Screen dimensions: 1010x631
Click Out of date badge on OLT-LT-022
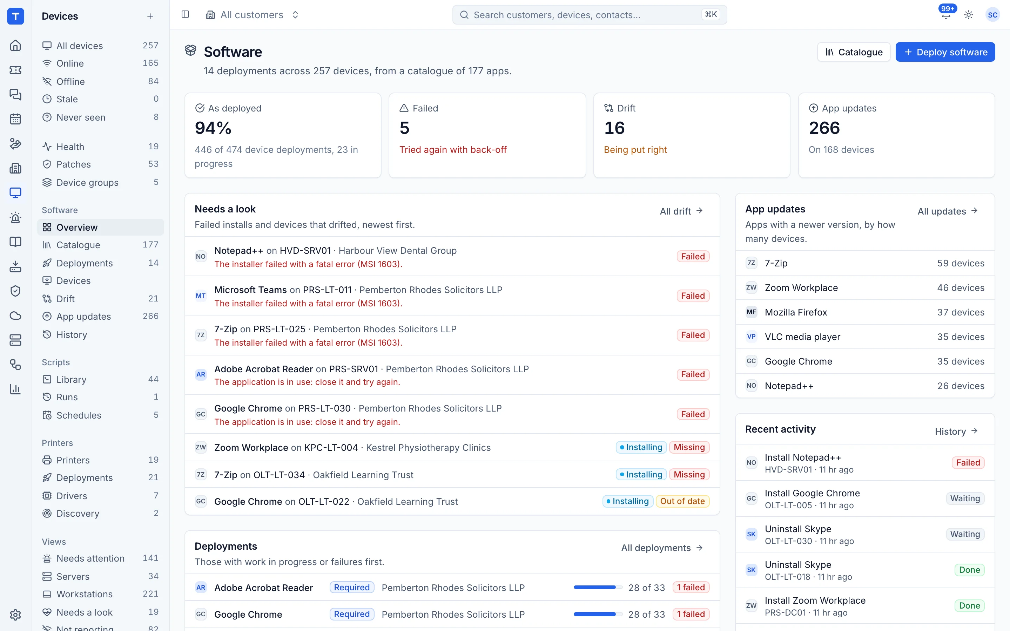(682, 501)
